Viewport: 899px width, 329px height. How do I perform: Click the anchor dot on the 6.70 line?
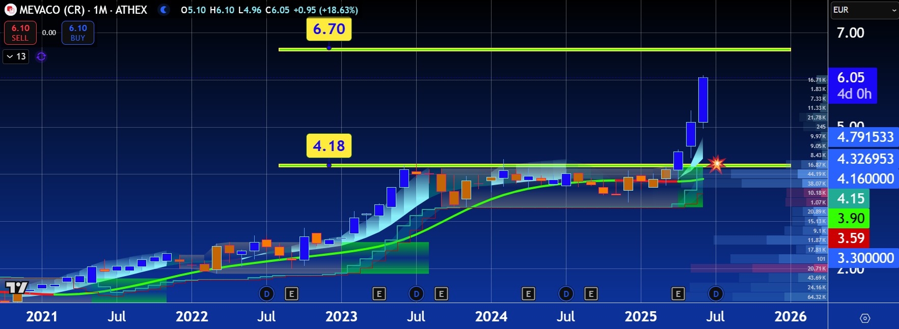click(329, 49)
